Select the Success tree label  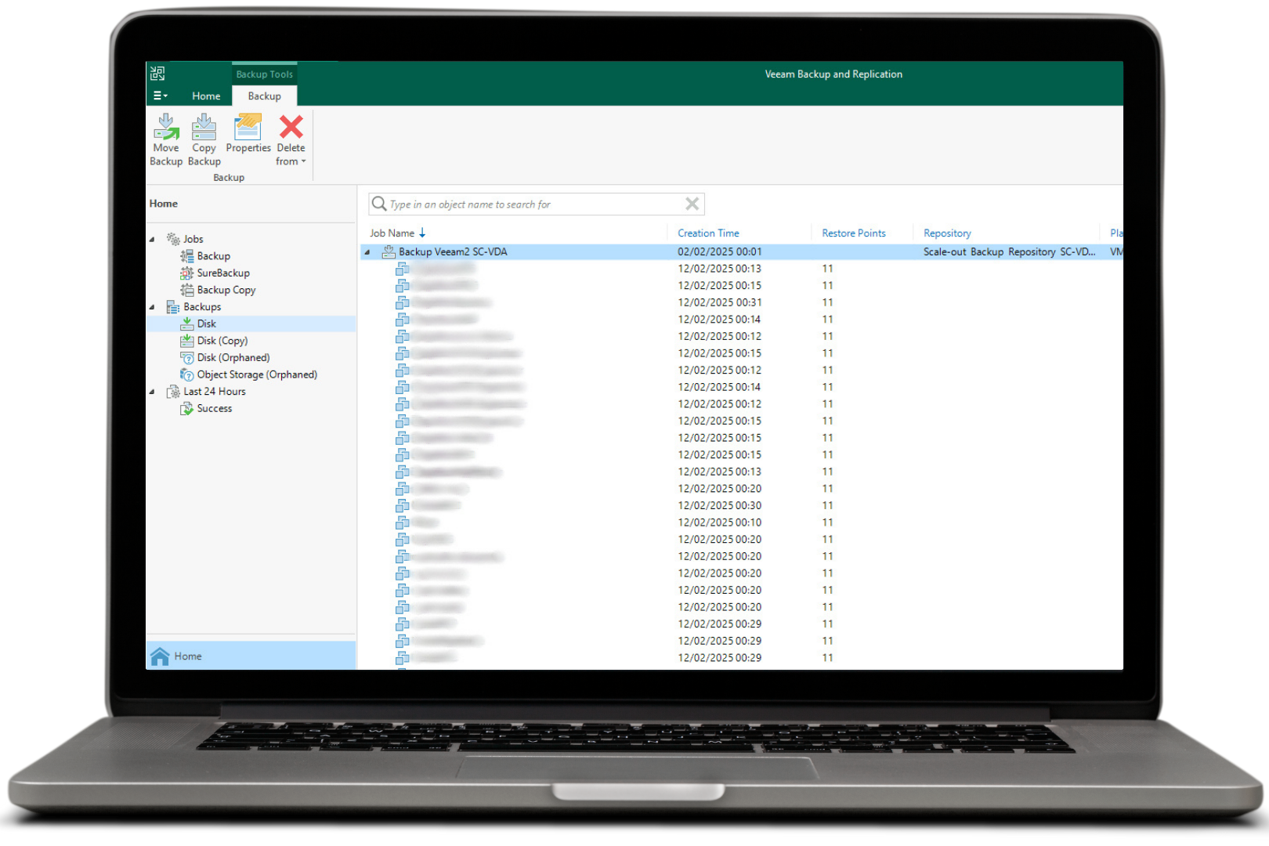215,409
